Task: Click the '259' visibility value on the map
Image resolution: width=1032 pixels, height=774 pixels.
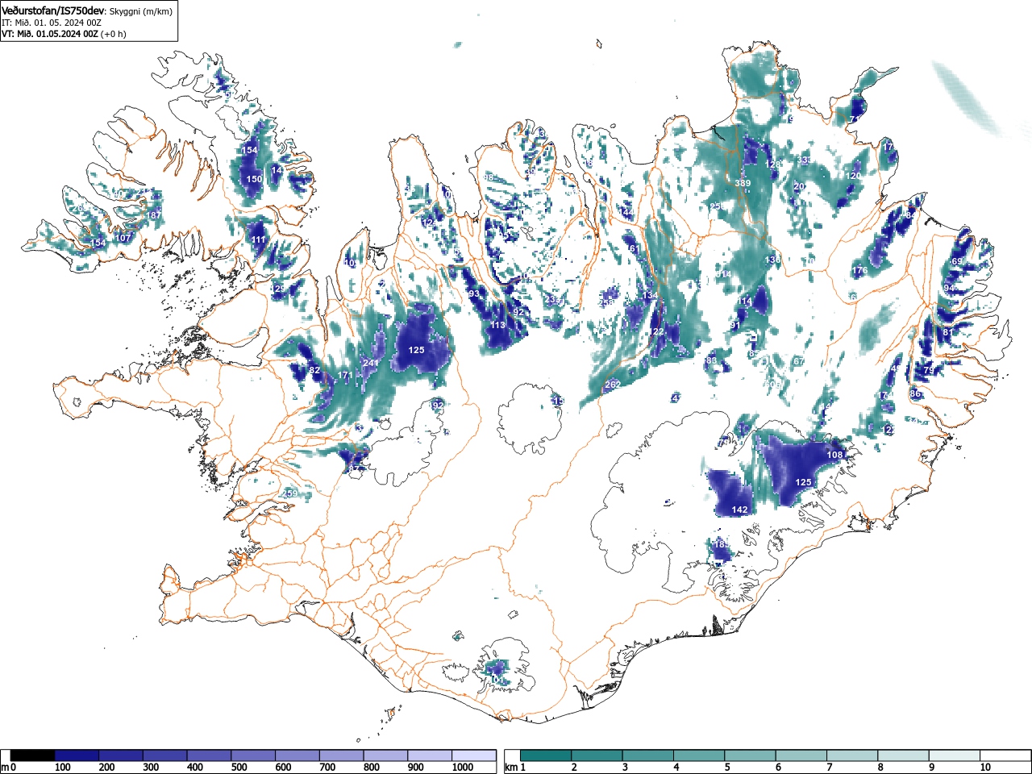Action: [x=290, y=494]
